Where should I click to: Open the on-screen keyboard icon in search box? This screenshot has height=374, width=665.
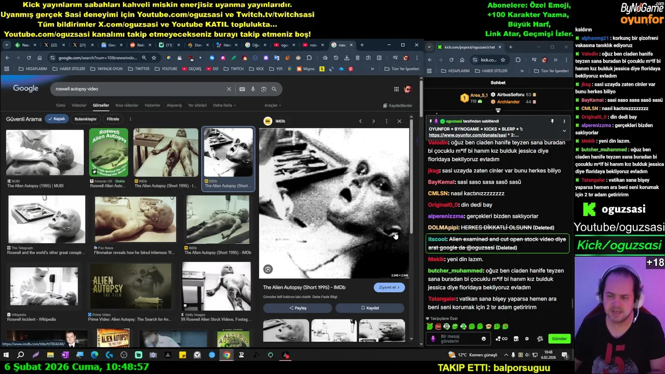[x=242, y=89]
